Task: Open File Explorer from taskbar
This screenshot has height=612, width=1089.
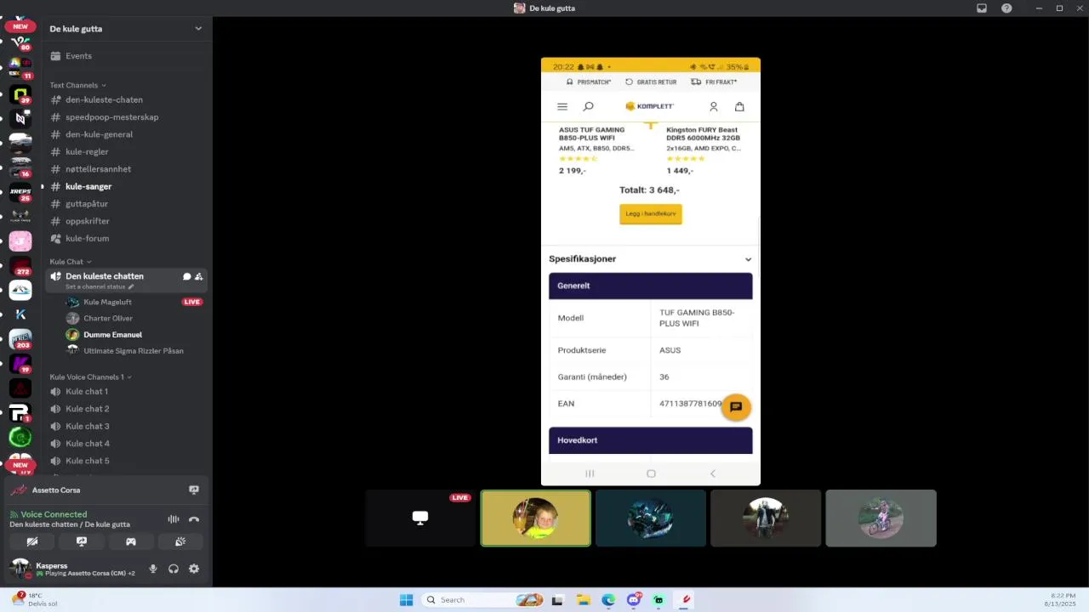Action: pos(584,600)
